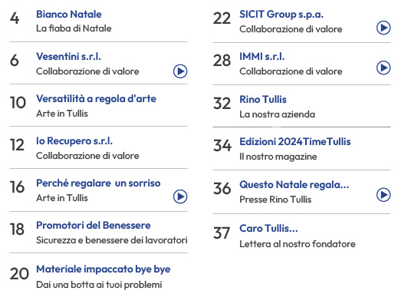Screen dimensions: 398x297
Task: Play the Vesentini s.r.l. video
Action: 180,71
